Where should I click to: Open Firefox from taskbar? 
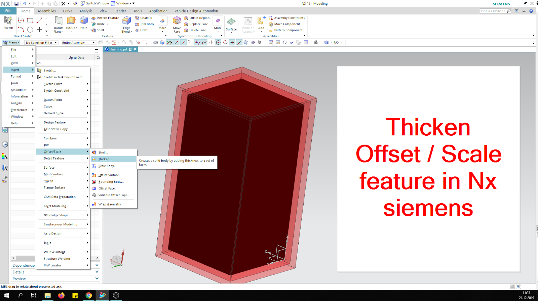click(61, 295)
